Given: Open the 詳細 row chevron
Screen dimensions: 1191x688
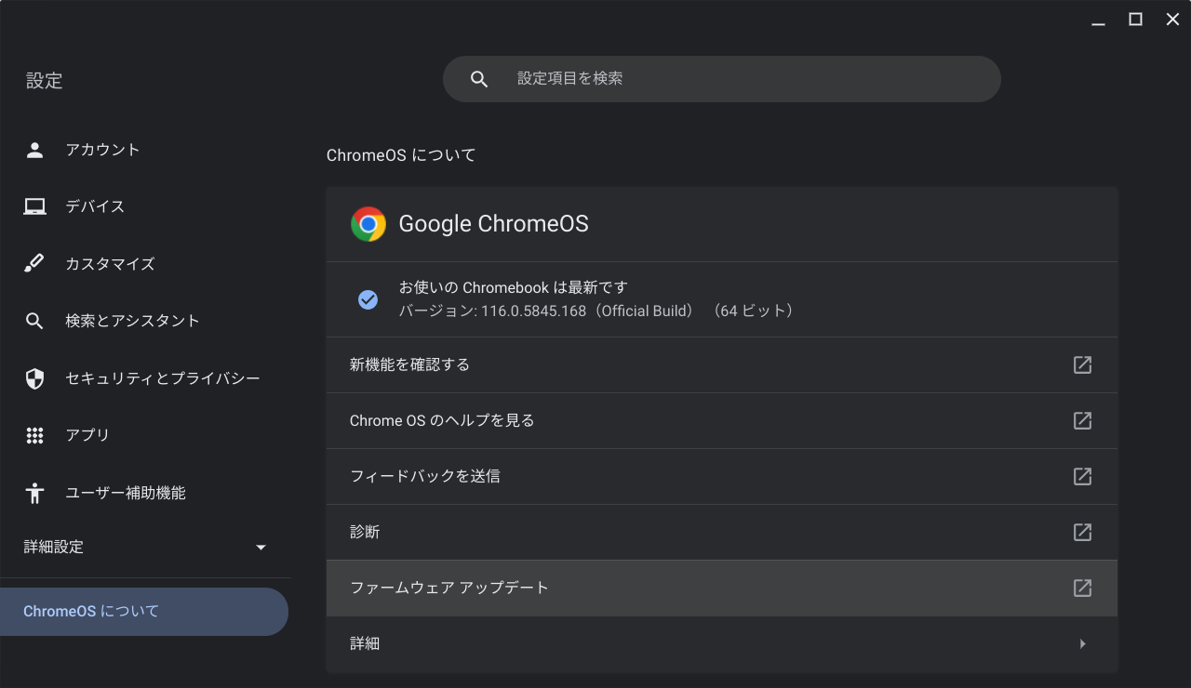Looking at the screenshot, I should pos(1081,643).
